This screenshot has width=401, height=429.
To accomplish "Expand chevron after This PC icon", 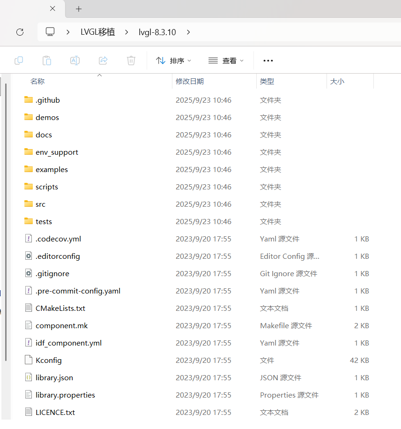I will (68, 32).
